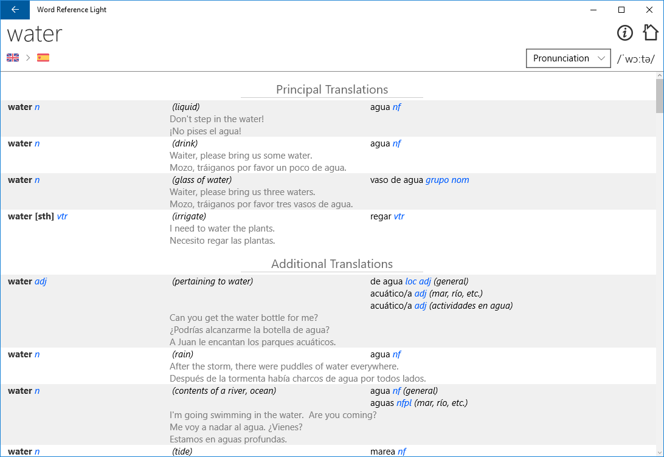Click the 'loc adj' grammar label
This screenshot has width=664, height=457.
(418, 281)
